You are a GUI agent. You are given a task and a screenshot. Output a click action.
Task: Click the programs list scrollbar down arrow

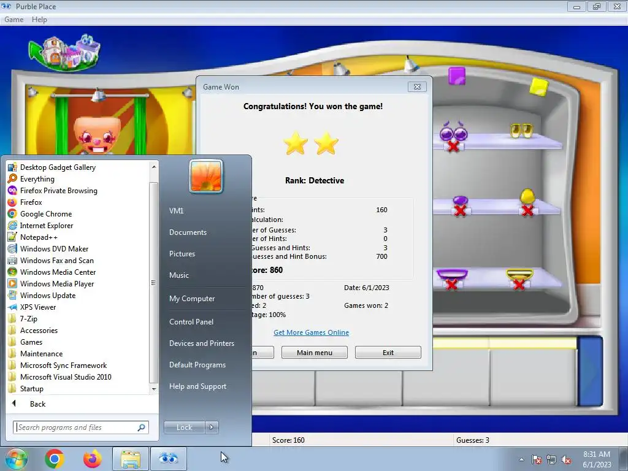click(x=154, y=389)
